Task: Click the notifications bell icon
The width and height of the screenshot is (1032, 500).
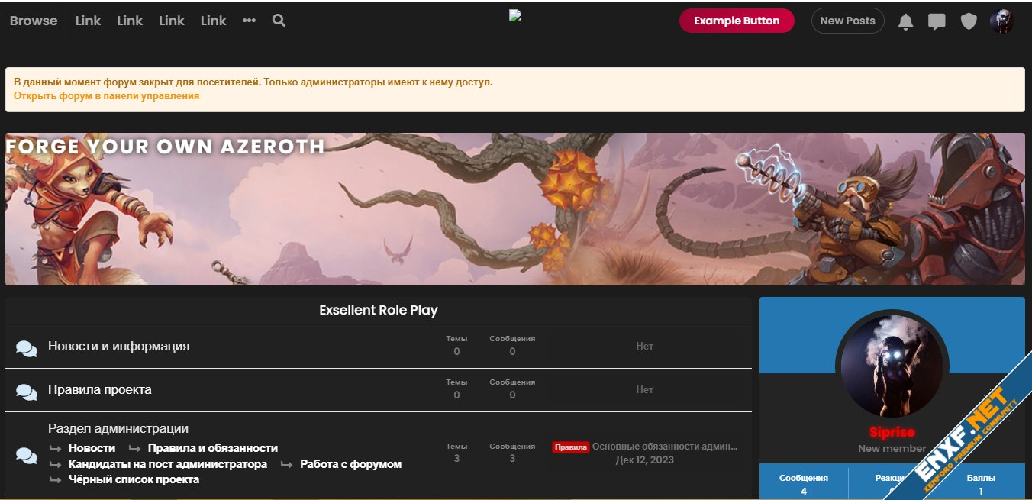Action: [905, 21]
